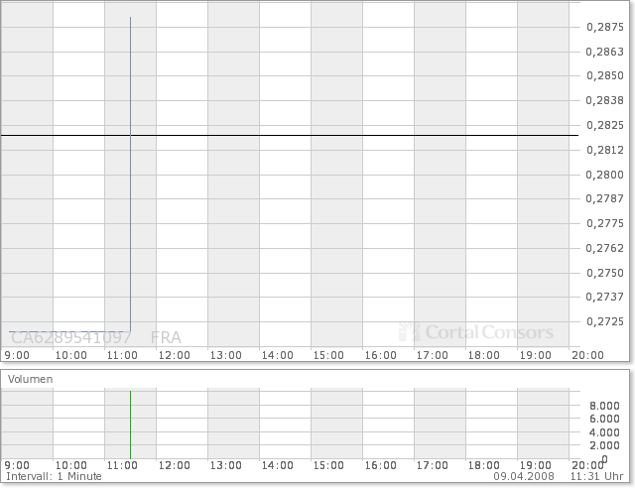Click the 0,2863 price axis label
The width and height of the screenshot is (635, 488).
click(x=605, y=52)
